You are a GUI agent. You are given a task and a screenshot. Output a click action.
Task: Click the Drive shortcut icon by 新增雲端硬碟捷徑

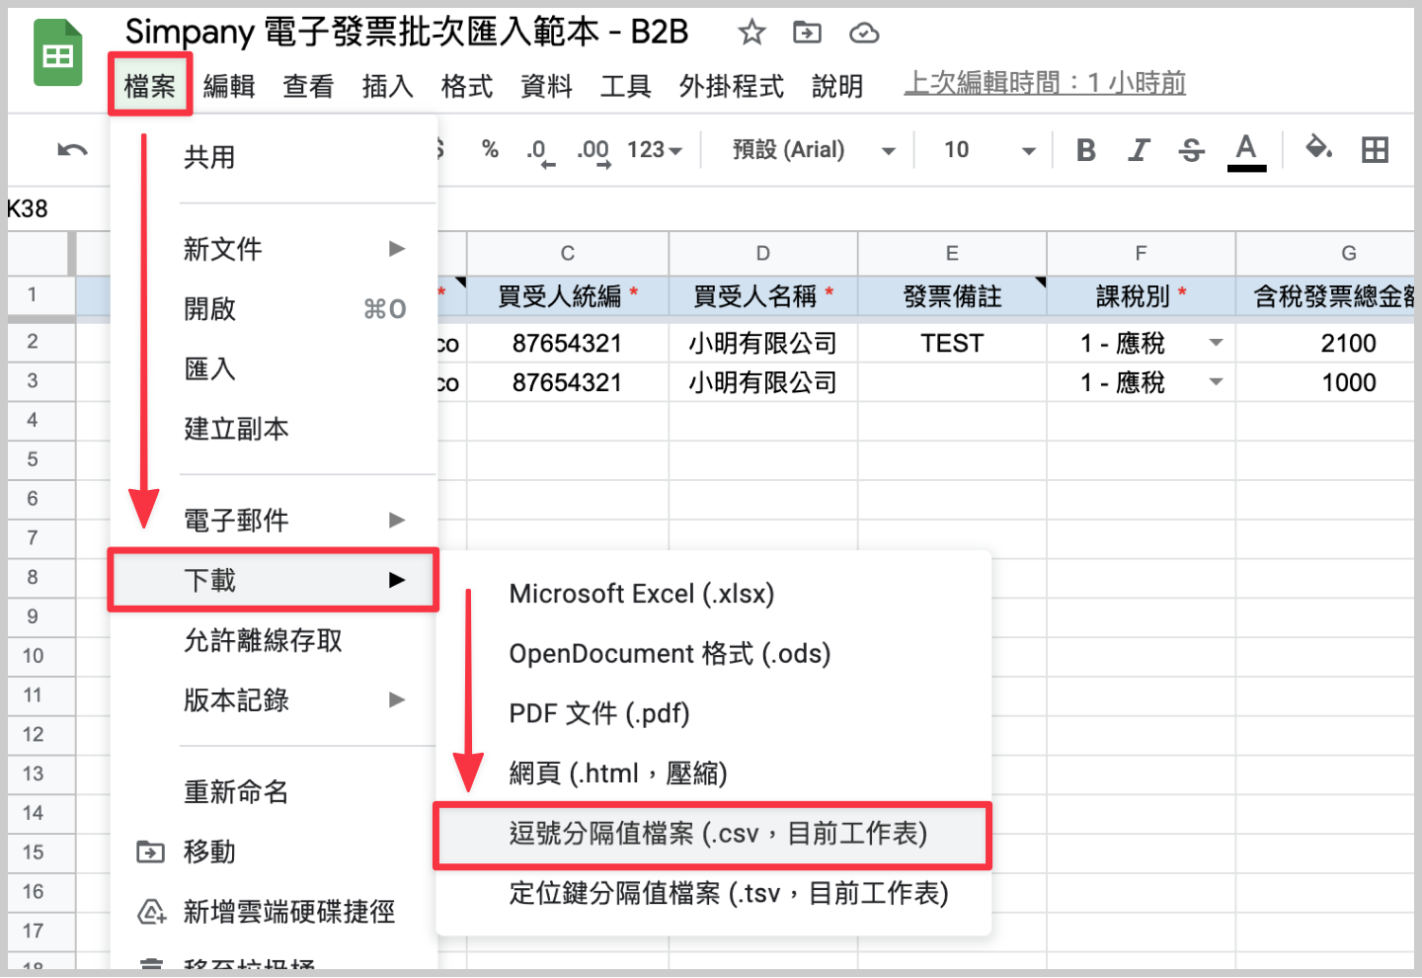pos(151,912)
